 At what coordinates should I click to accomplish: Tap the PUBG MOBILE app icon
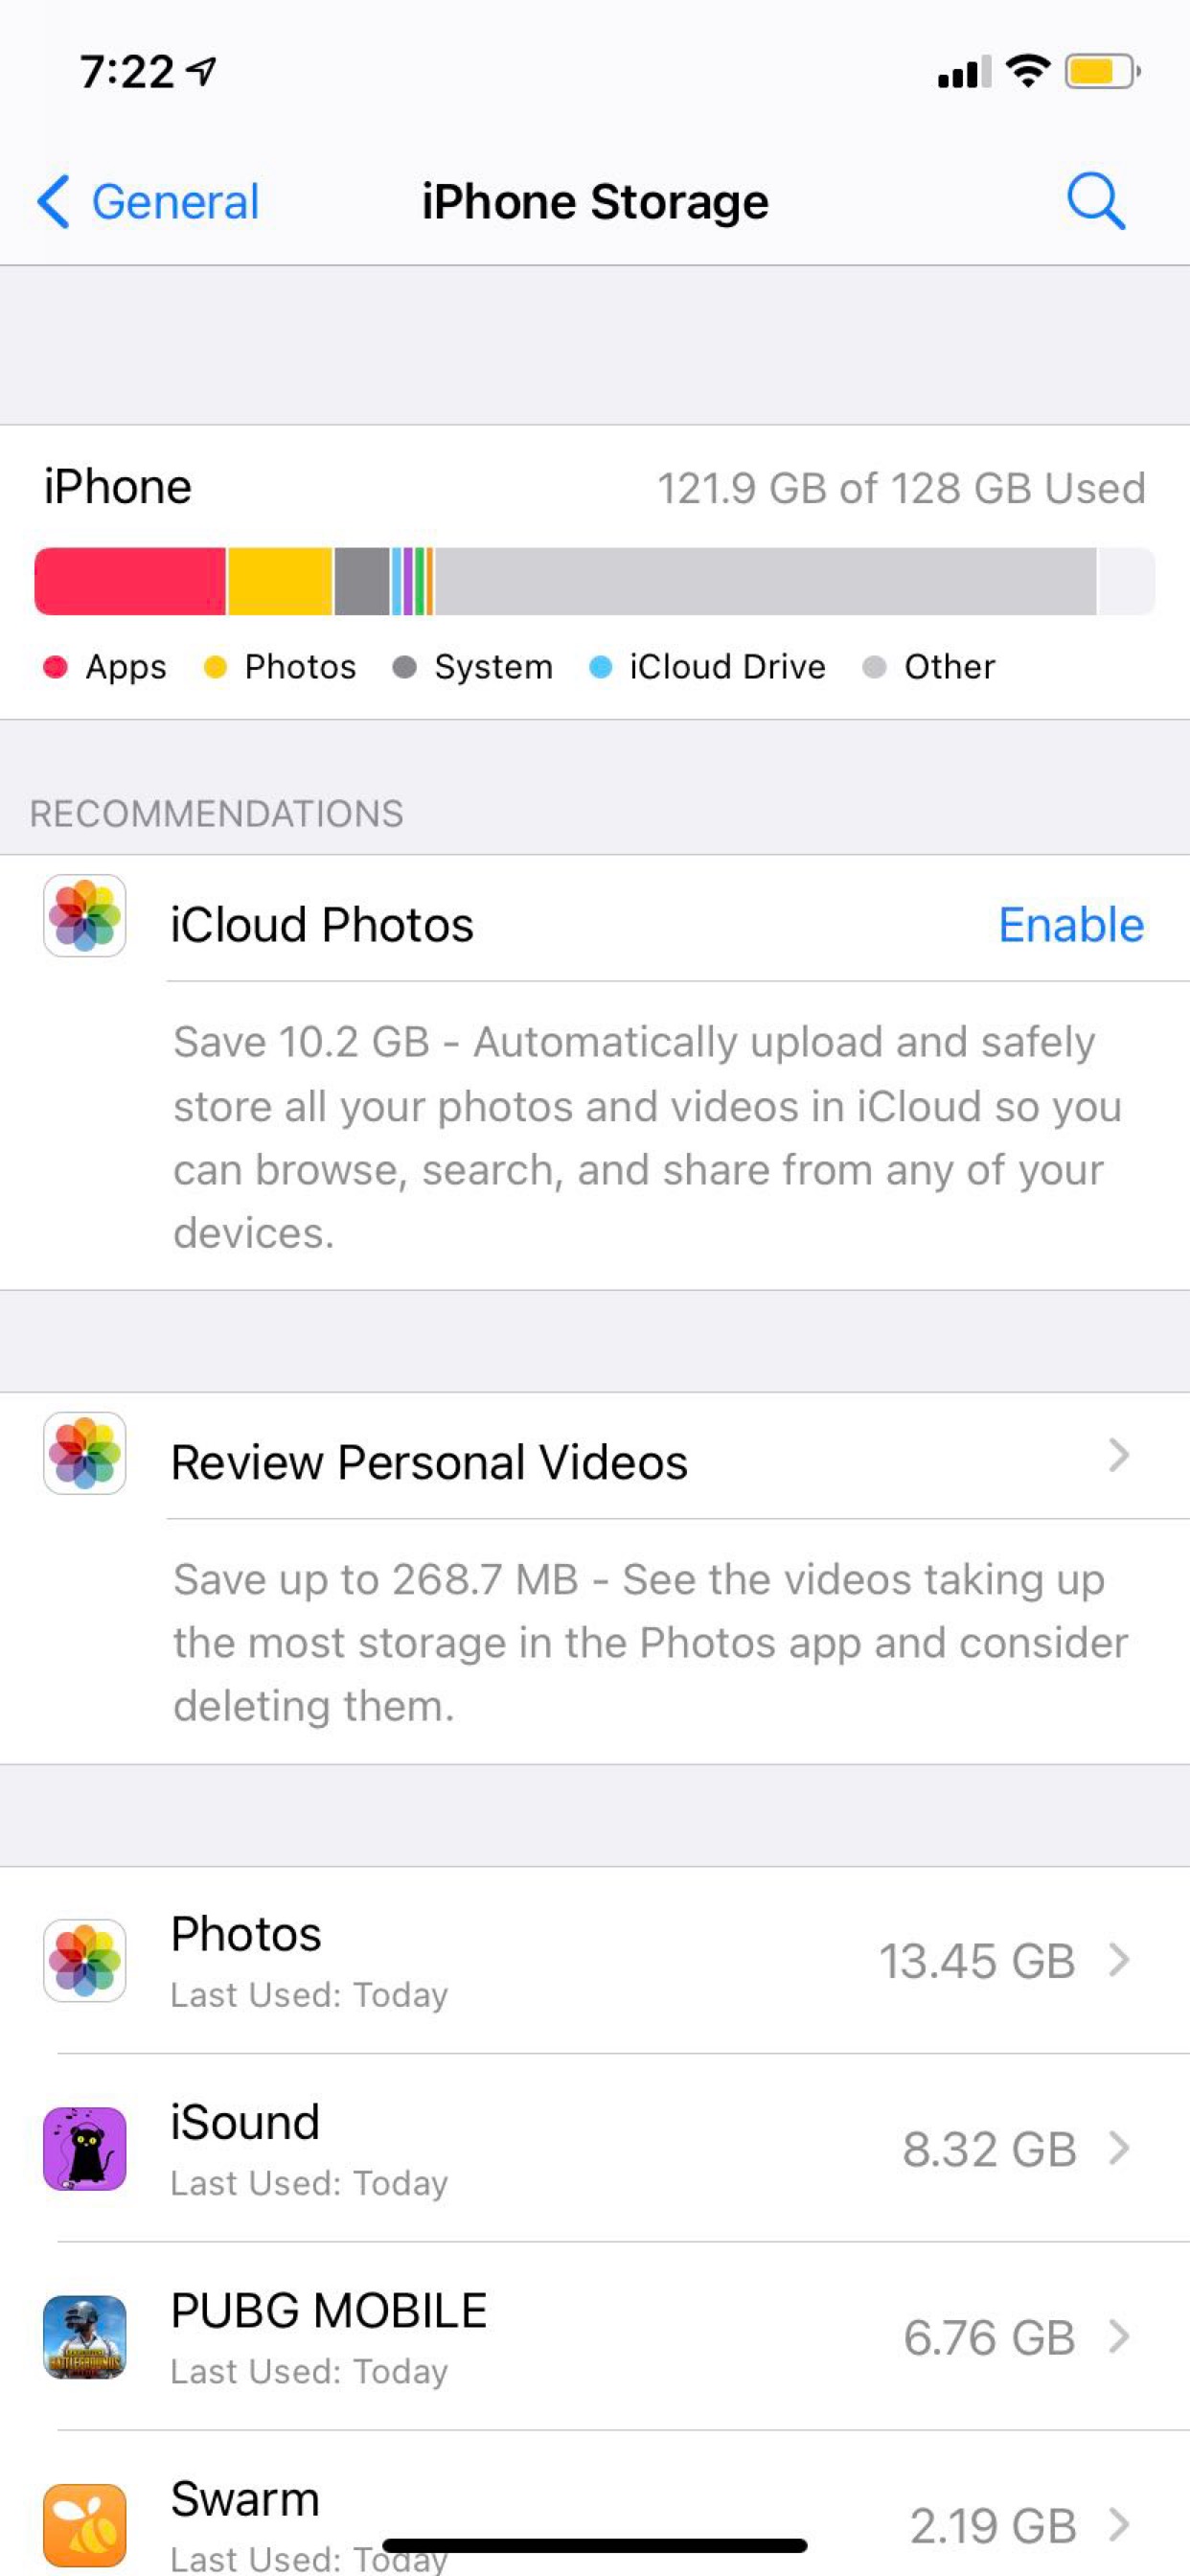pyautogui.click(x=85, y=2336)
